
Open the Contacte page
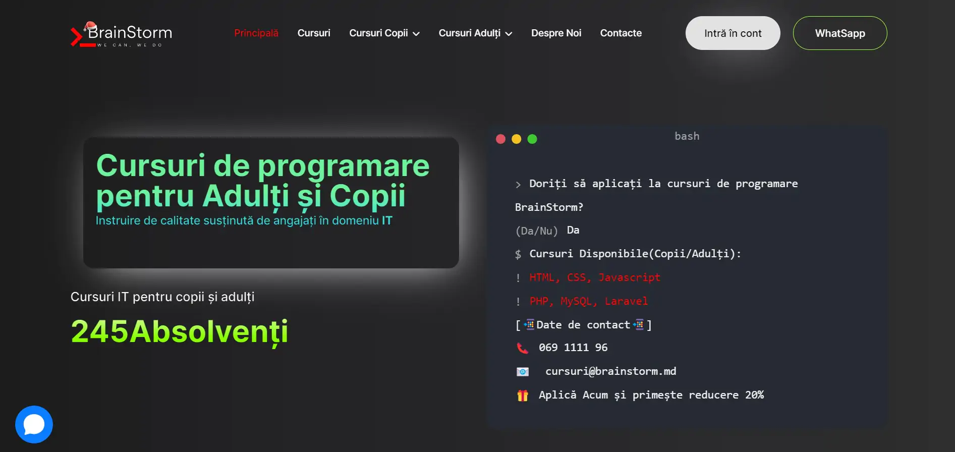(621, 33)
